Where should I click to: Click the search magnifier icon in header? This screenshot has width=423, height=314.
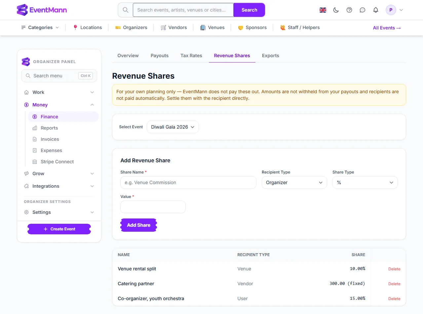coord(126,10)
